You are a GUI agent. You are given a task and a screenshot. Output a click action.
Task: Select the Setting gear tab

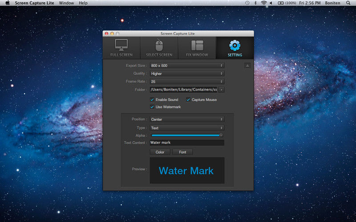[x=235, y=48]
